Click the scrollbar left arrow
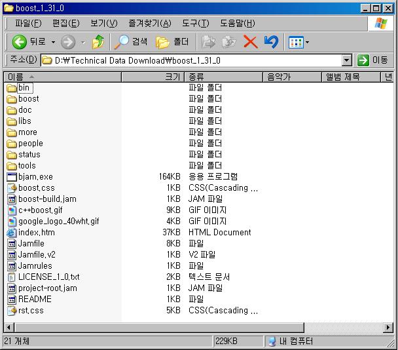The width and height of the screenshot is (398, 350). point(9,327)
